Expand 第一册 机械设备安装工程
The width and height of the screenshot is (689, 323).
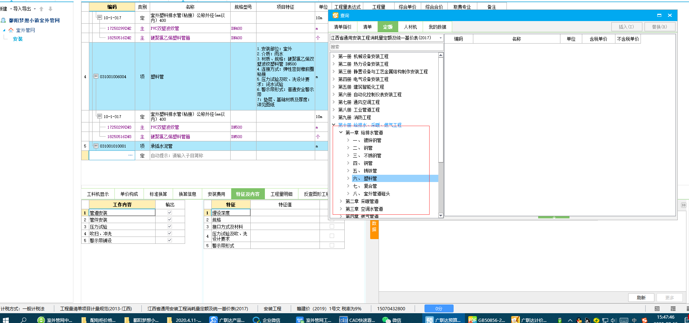pos(333,56)
